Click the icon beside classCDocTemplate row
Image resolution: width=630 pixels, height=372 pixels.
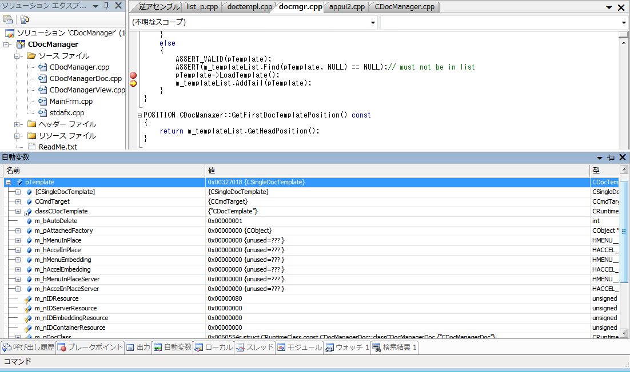28,212
